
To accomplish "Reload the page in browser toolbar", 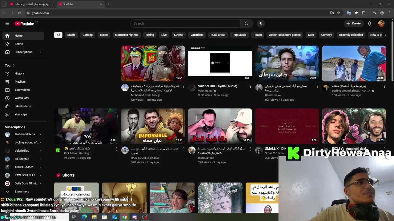I will 19,13.
